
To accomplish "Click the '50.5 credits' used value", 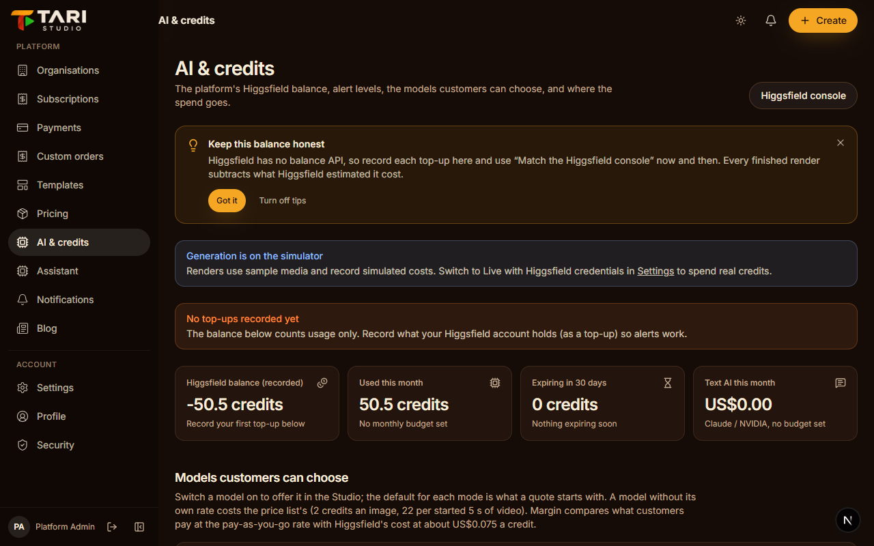I will [x=404, y=405].
